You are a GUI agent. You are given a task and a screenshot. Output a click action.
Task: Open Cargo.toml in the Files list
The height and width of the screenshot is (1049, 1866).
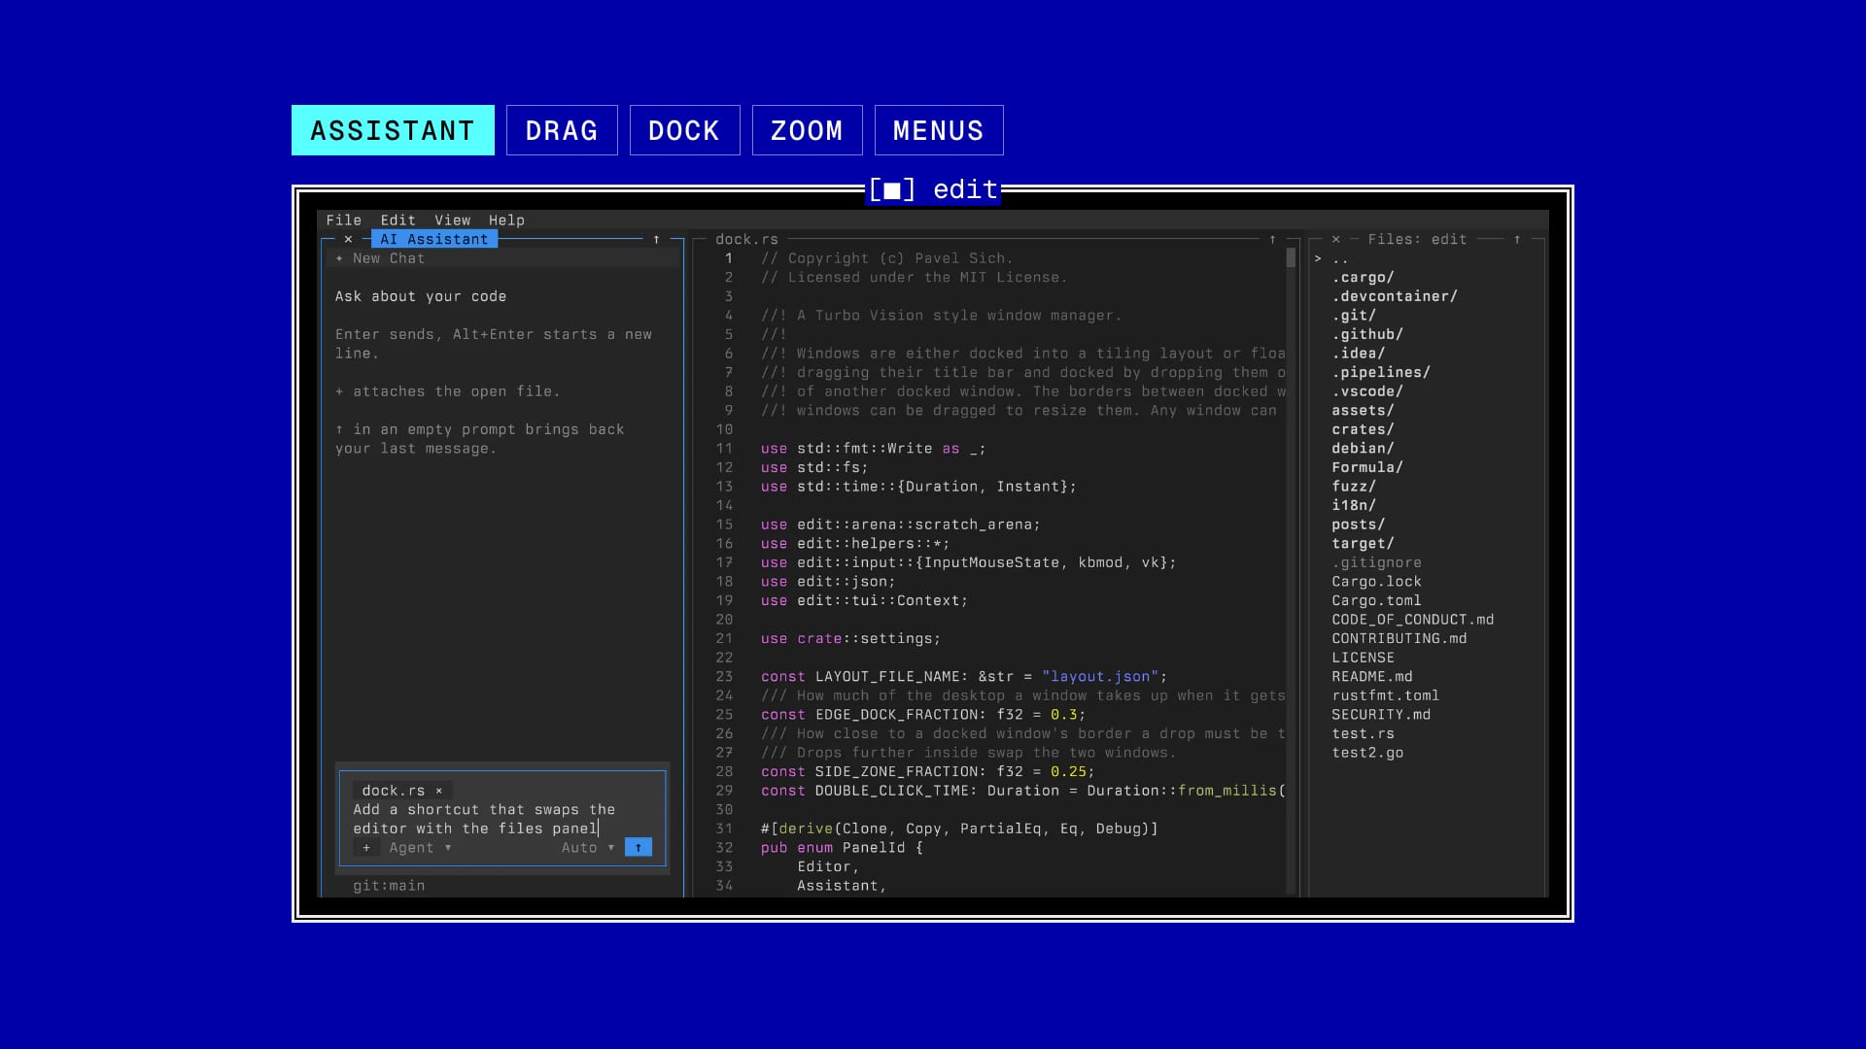click(x=1376, y=600)
